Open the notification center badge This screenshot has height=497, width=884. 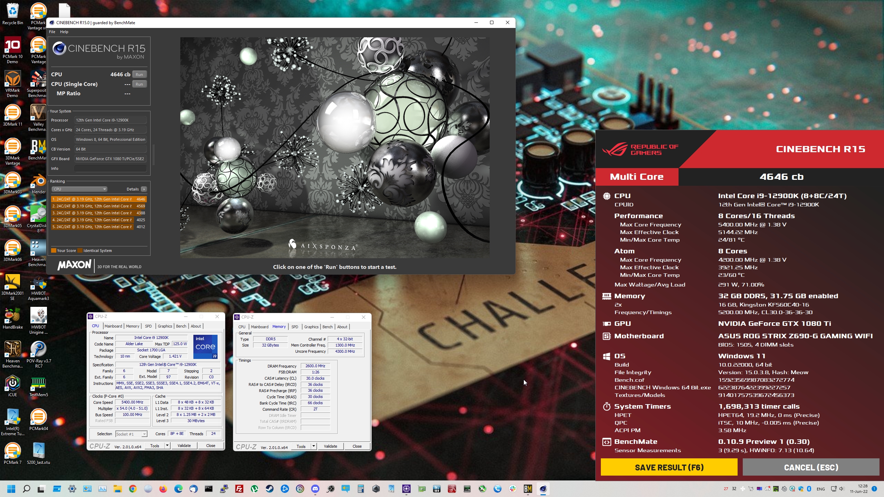(874, 489)
